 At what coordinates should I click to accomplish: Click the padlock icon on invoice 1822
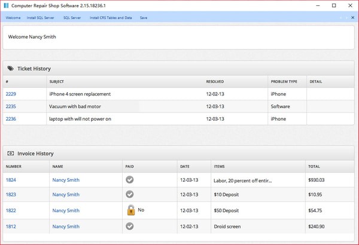point(131,210)
